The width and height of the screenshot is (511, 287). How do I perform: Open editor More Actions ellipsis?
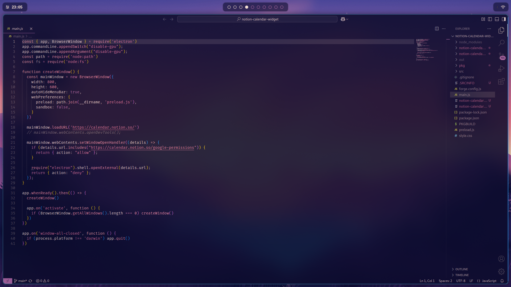444,29
